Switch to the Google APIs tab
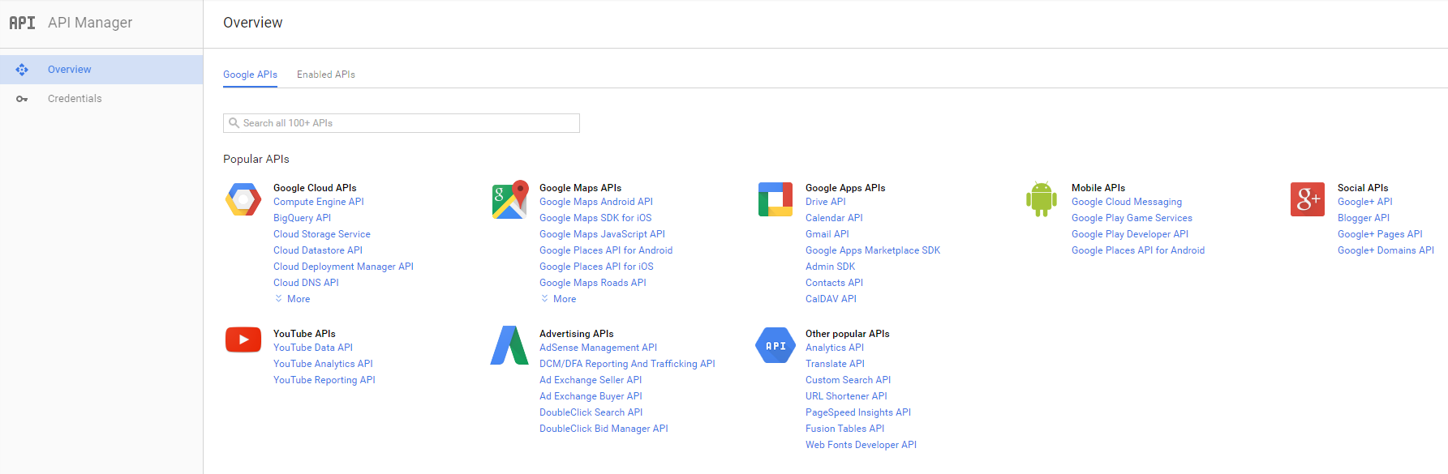Image resolution: width=1448 pixels, height=474 pixels. pyautogui.click(x=251, y=75)
